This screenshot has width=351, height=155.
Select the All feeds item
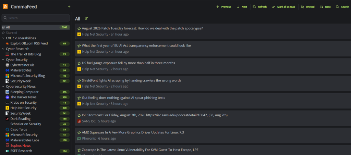(36, 27)
